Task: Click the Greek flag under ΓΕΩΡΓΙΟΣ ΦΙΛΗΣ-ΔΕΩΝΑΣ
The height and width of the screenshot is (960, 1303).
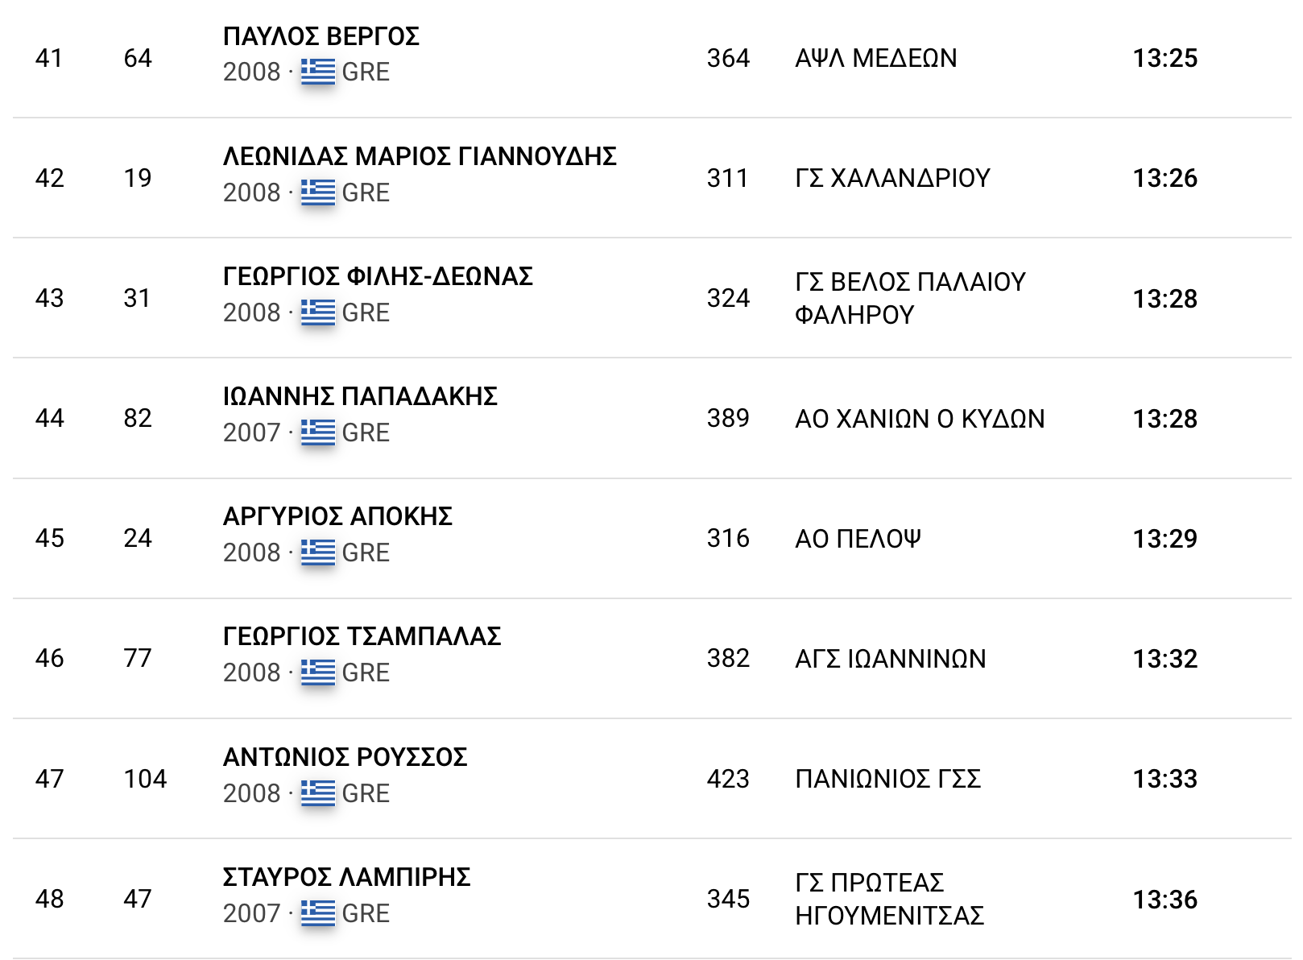Action: 318,312
